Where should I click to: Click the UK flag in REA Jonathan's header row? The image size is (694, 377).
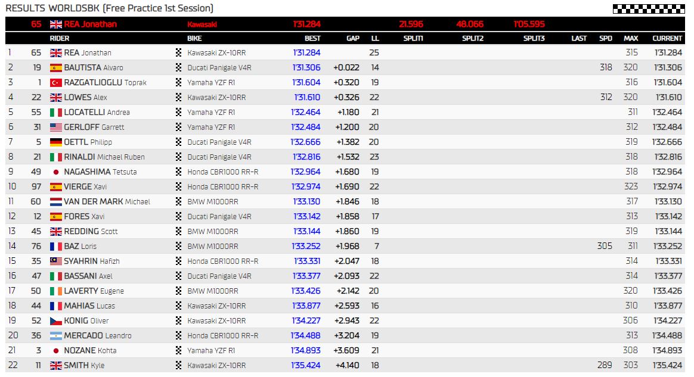(56, 24)
